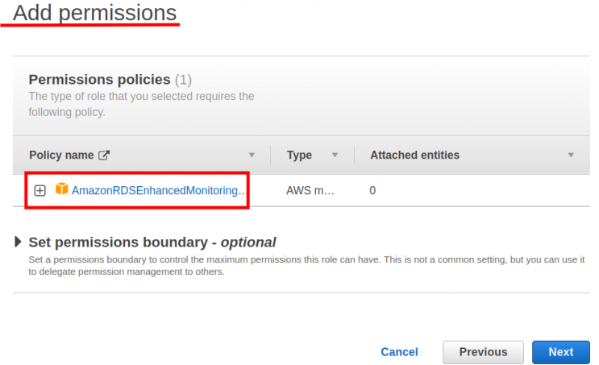
Task: Open the Type column sort arrow
Action: pyautogui.click(x=334, y=156)
